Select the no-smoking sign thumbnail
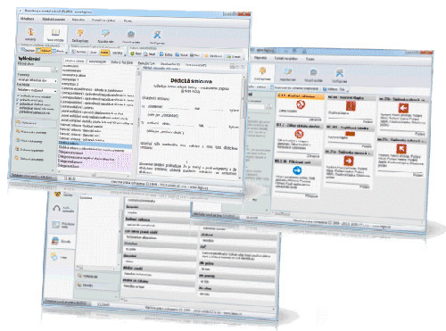 301,104
